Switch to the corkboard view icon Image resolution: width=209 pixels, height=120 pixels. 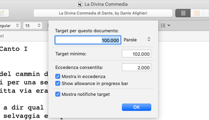(x=197, y=13)
